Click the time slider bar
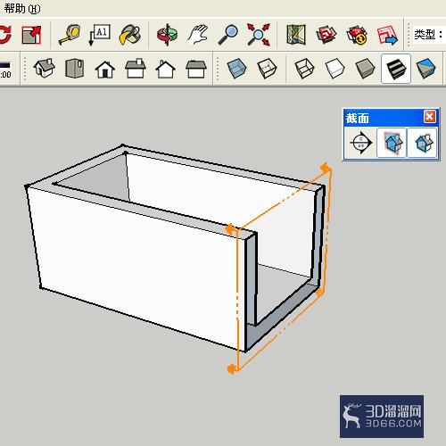This screenshot has width=446, height=446. point(5,65)
